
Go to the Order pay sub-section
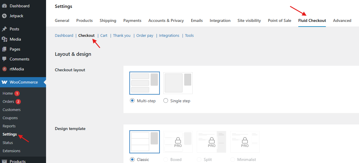click(145, 35)
